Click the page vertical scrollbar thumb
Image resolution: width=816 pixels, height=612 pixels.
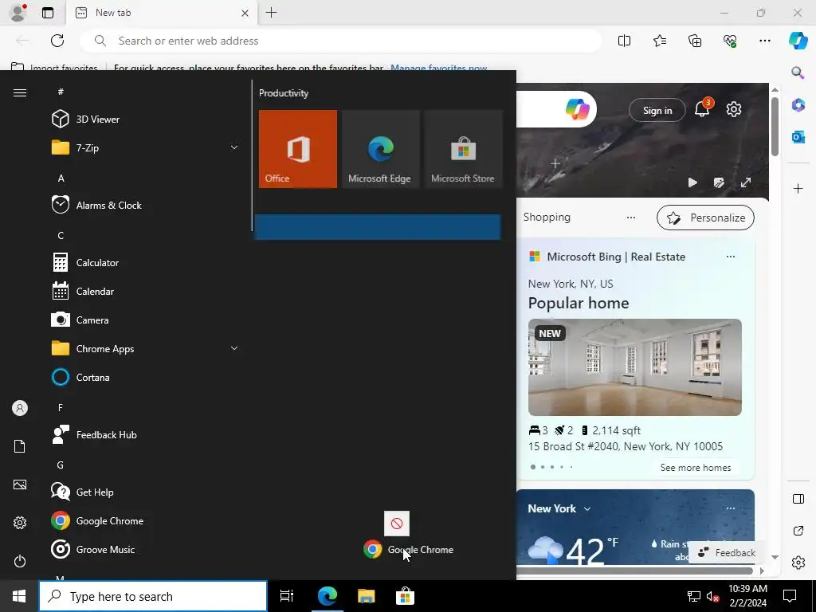coord(775,125)
